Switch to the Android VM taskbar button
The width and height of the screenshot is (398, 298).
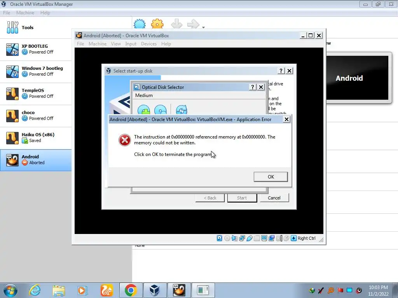point(179,290)
